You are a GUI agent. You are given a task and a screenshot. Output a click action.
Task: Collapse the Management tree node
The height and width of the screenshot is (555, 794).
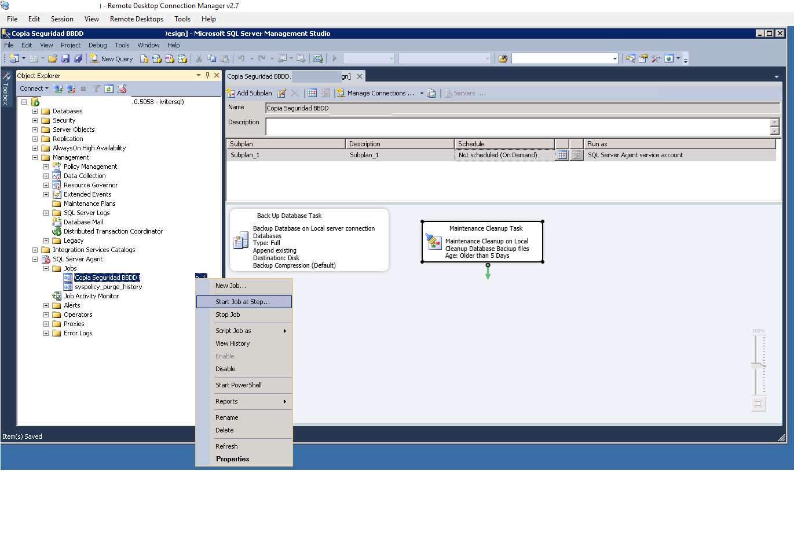[x=35, y=157]
